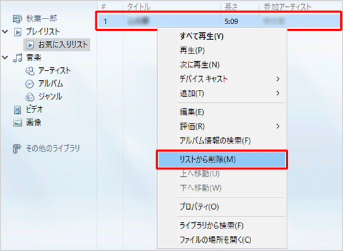Image resolution: width=343 pixels, height=251 pixels.
Task: Select ビデオ in the navigation tree
Action: click(34, 110)
